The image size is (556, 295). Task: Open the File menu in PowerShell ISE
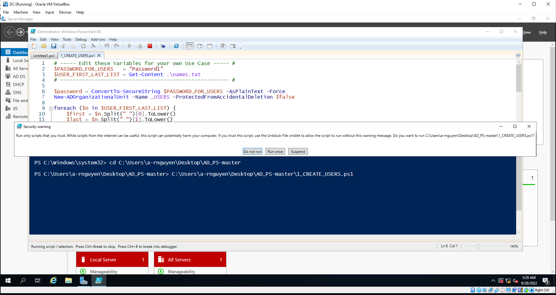pyautogui.click(x=33, y=39)
